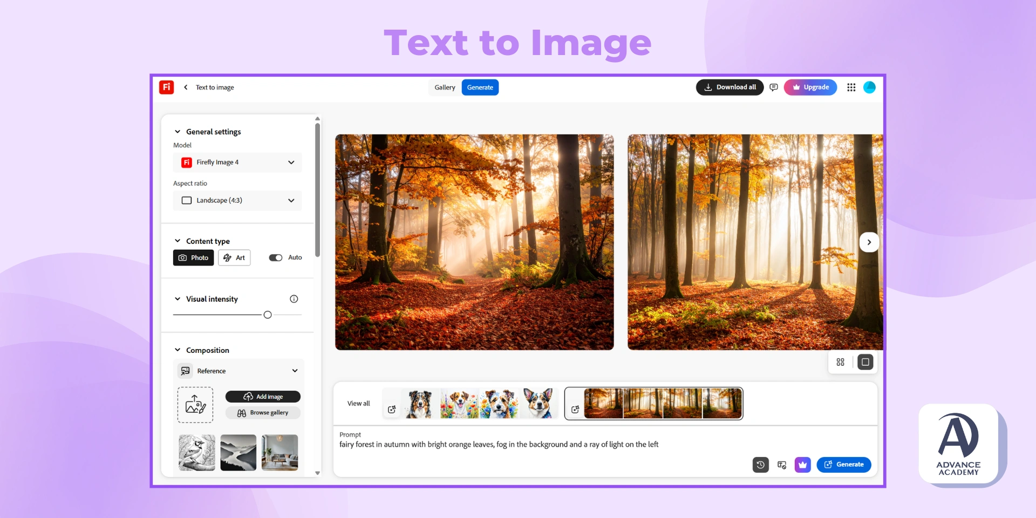Open prompt history clock icon
Screen dimensions: 1036x518
tap(761, 465)
